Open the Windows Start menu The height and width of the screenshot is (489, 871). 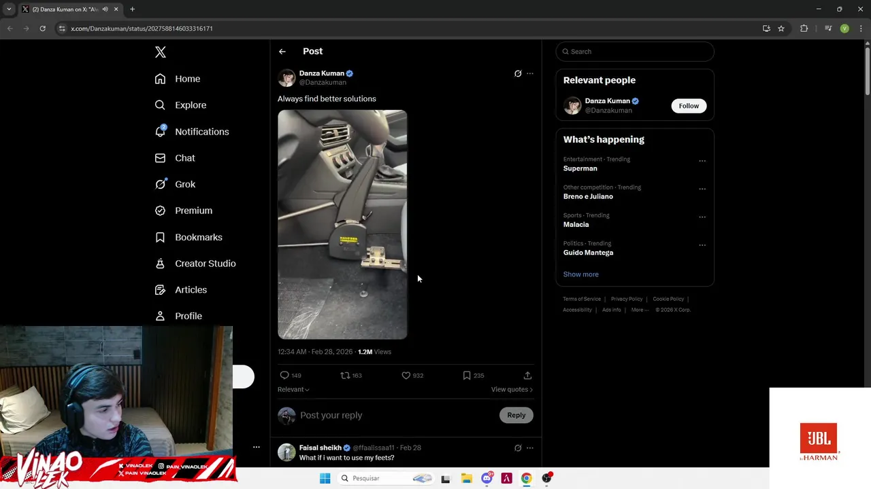325,478
